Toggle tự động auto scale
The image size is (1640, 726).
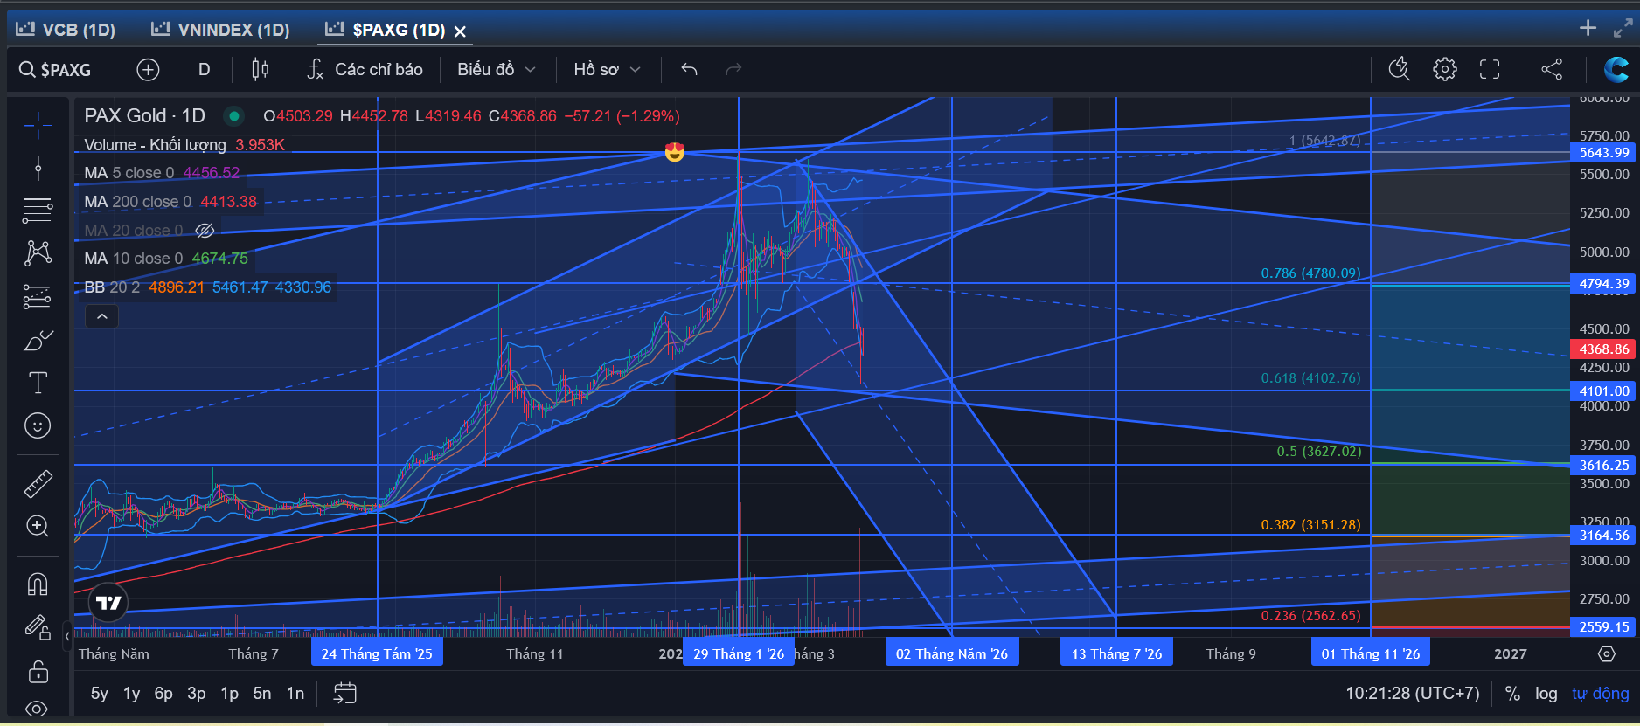click(x=1601, y=694)
